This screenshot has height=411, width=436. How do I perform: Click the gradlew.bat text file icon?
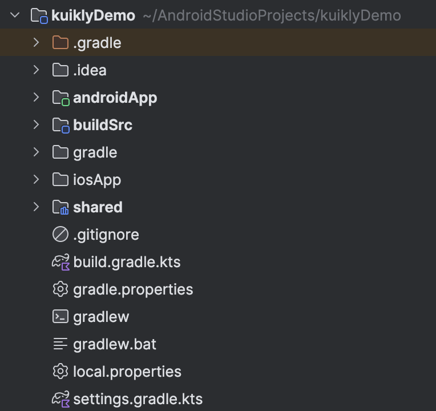click(x=60, y=344)
